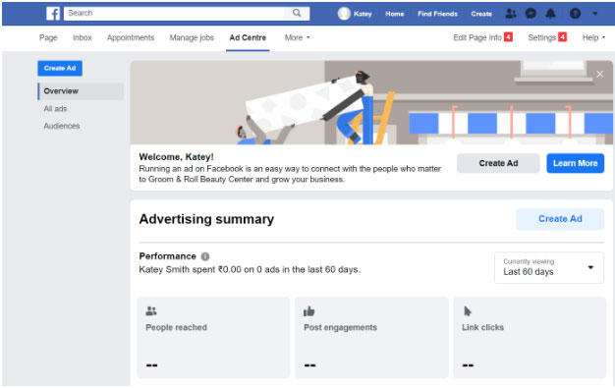615x388 pixels.
Task: Click the Facebook logo icon
Action: point(53,14)
